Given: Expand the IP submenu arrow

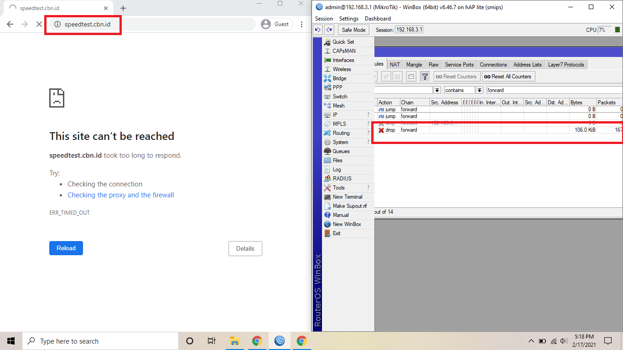Looking at the screenshot, I should pos(369,114).
